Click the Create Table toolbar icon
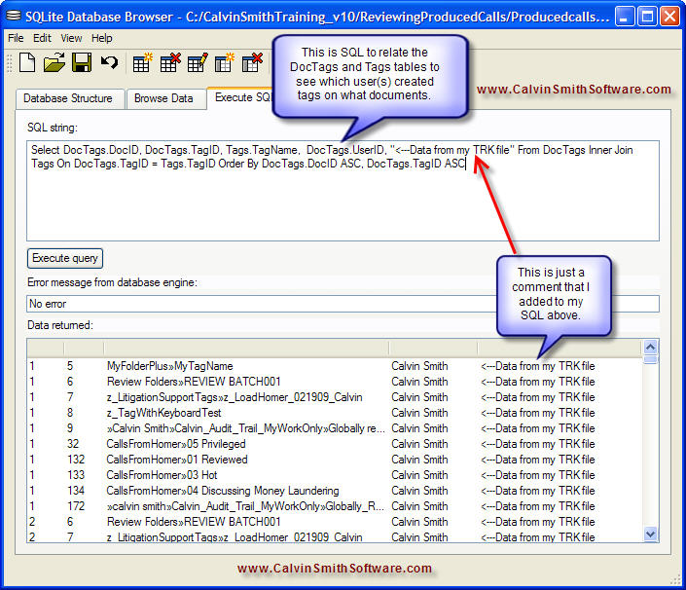 pyautogui.click(x=143, y=64)
